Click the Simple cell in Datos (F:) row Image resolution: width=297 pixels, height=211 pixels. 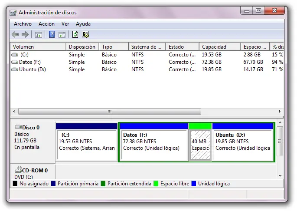(x=77, y=62)
